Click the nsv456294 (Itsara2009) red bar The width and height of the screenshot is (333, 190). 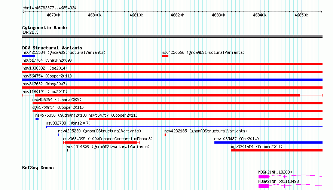point(178,103)
